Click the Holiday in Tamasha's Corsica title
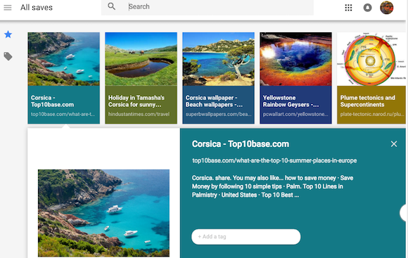The image size is (408, 258). tap(136, 101)
